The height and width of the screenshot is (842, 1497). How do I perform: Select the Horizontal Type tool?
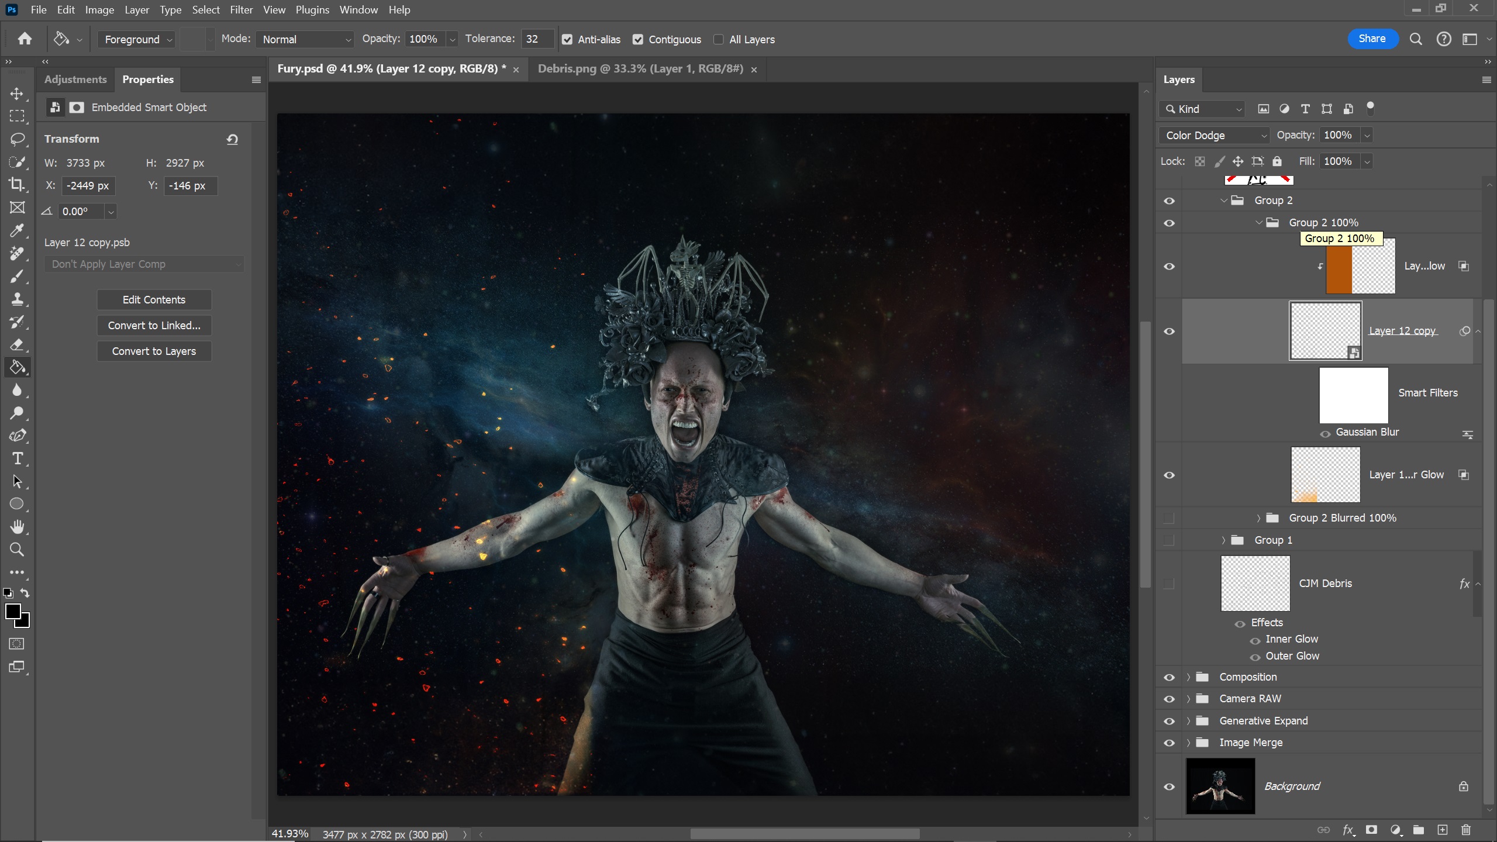17,459
